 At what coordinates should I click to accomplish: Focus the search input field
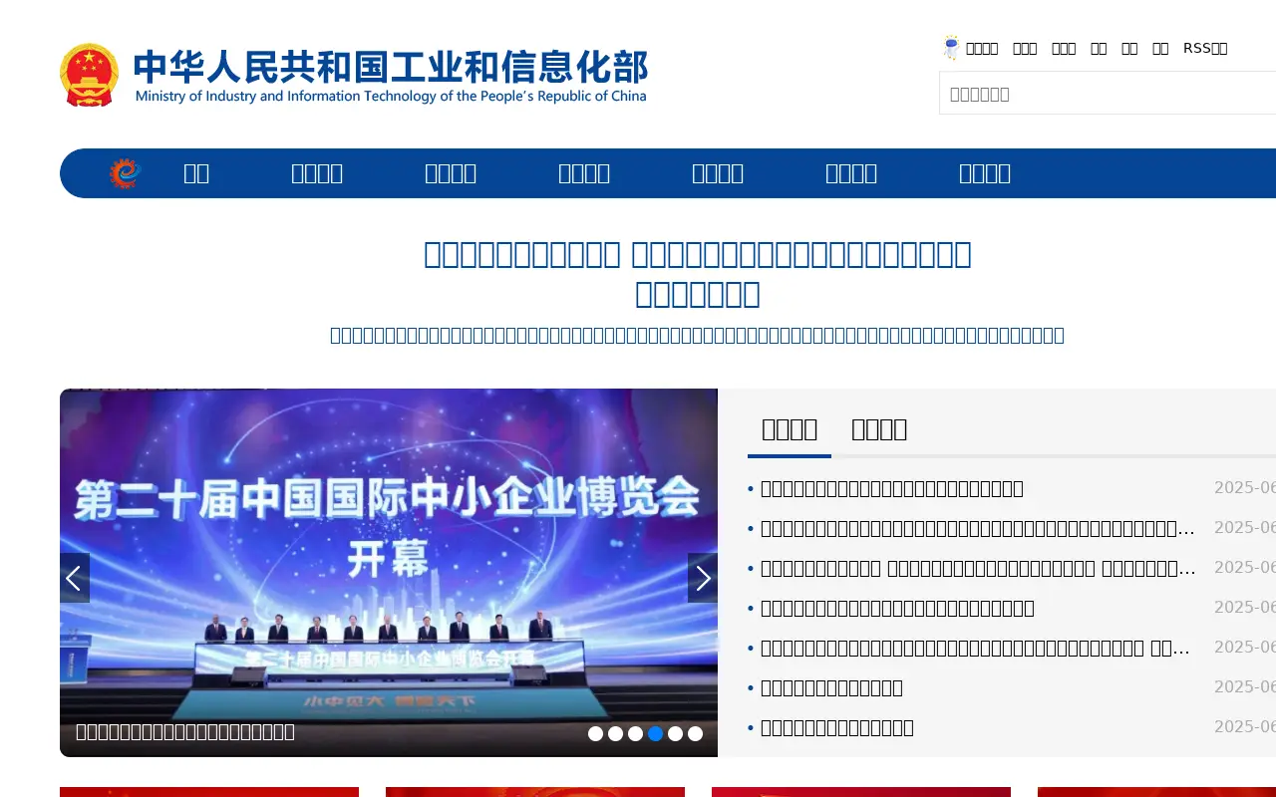tap(1108, 94)
